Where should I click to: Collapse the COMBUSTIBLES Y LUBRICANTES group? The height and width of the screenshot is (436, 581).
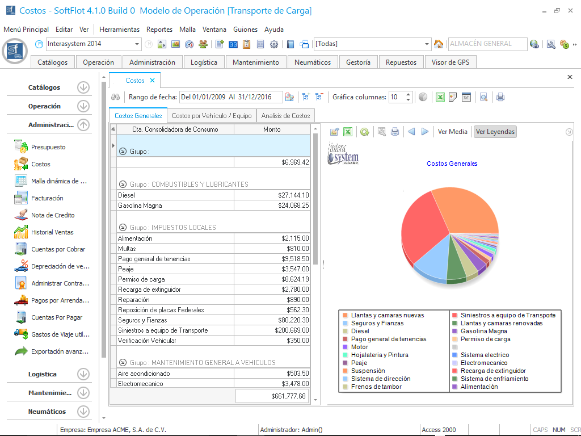(x=123, y=185)
